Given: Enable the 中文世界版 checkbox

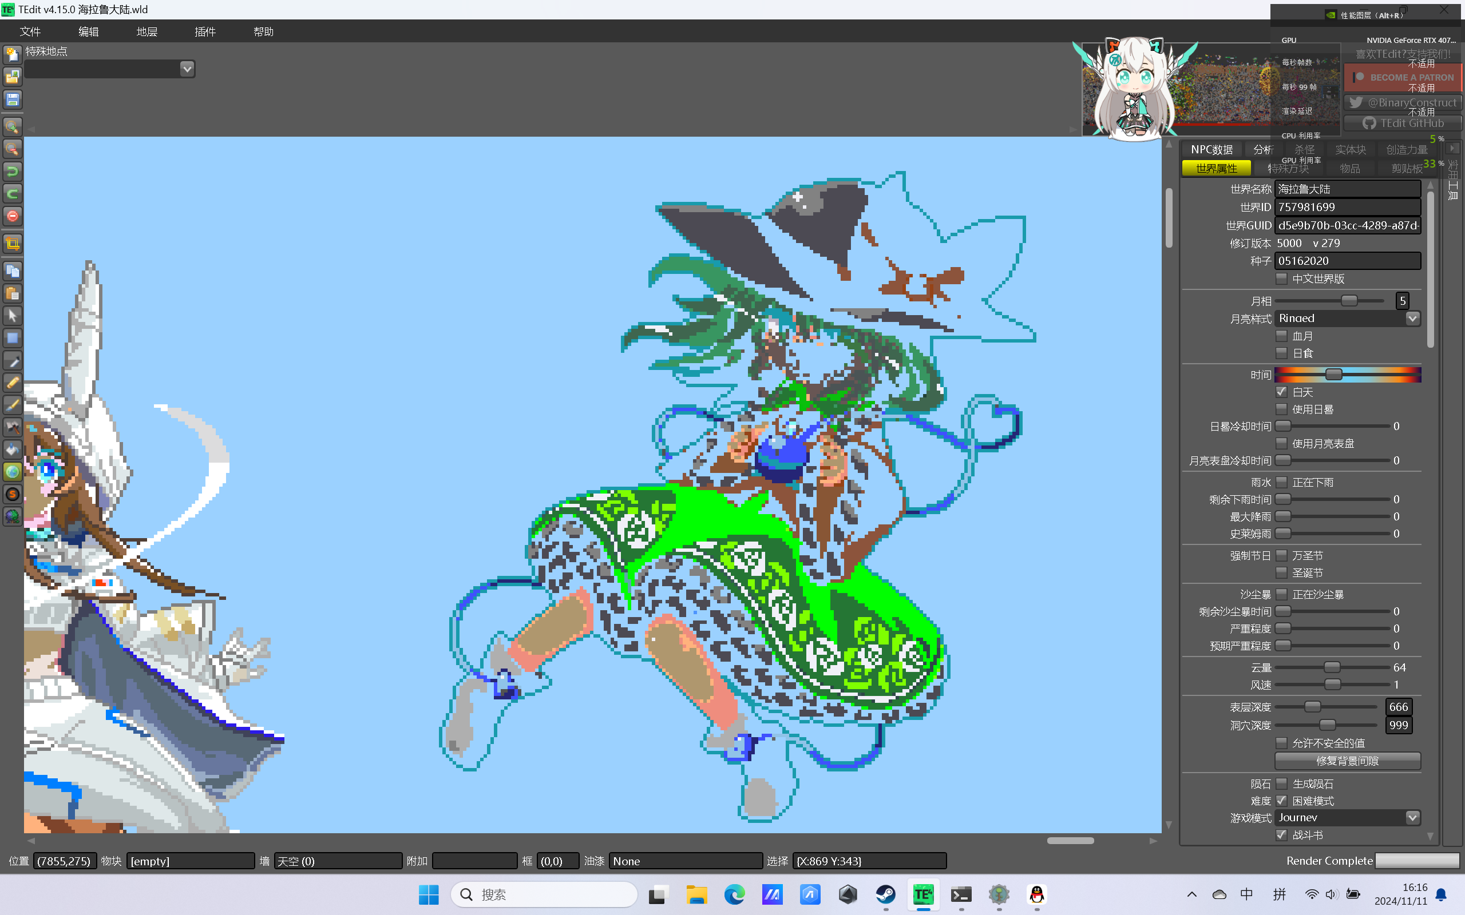Looking at the screenshot, I should 1281,279.
